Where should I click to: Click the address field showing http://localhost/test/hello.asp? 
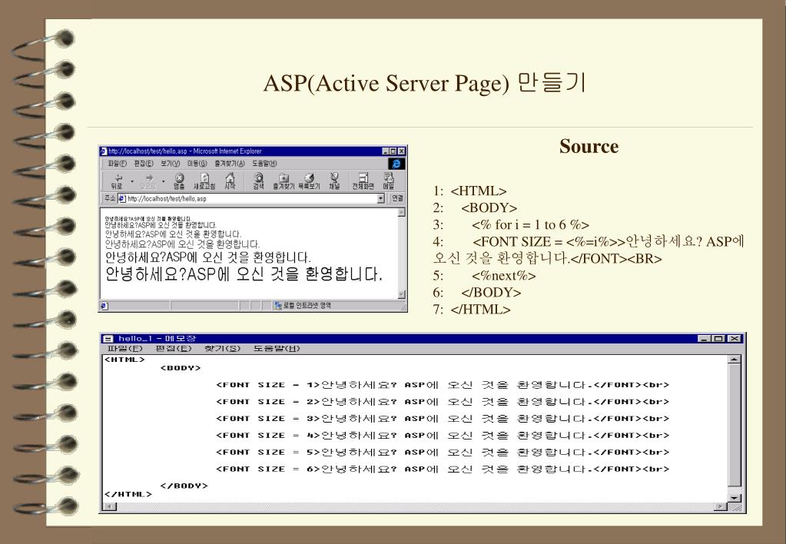250,198
